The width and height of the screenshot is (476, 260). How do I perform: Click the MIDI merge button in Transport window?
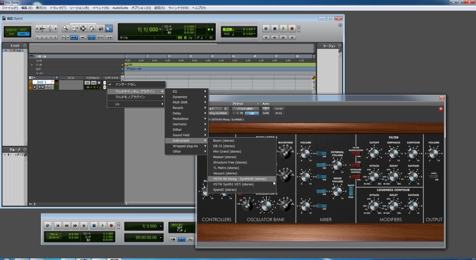click(x=190, y=240)
